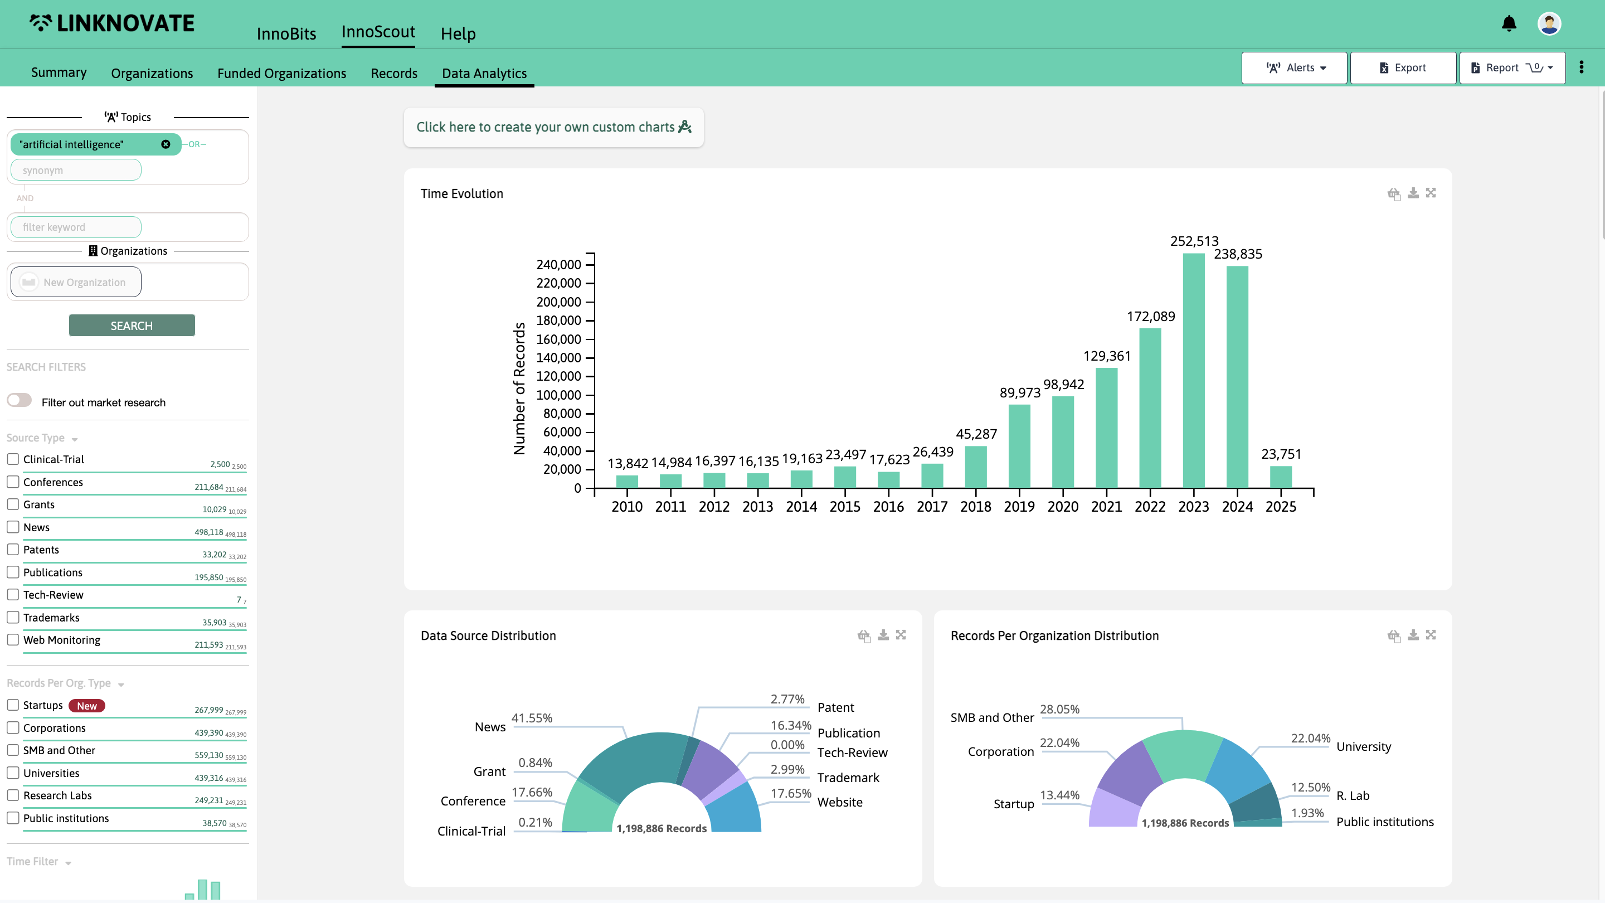1605x903 pixels.
Task: Click the 2023 bar in Time Evolution
Action: coord(1193,371)
